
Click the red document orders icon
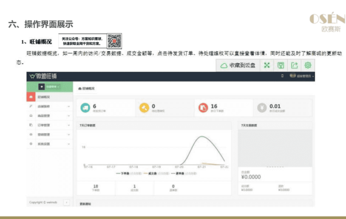click(203, 108)
